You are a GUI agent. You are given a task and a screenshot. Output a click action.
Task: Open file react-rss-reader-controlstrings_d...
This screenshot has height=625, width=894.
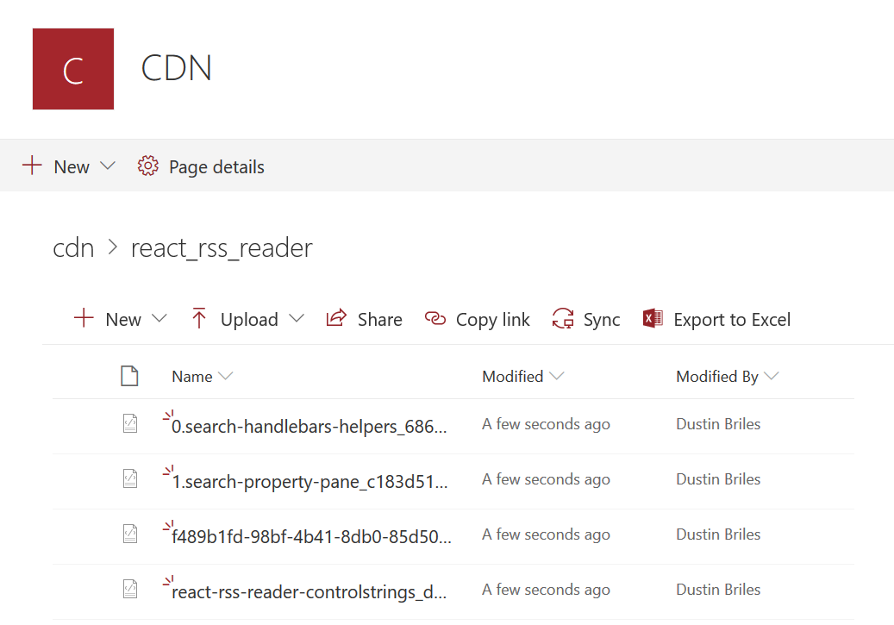pyautogui.click(x=309, y=592)
